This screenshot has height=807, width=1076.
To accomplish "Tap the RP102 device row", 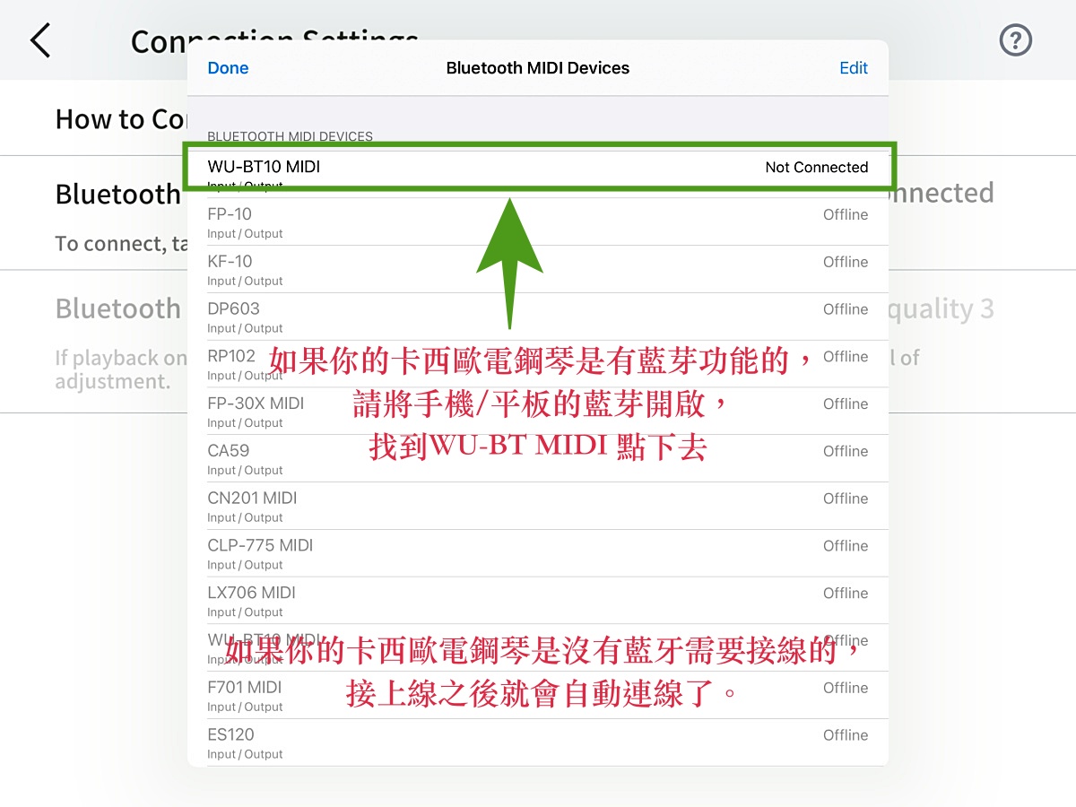I will click(x=231, y=357).
